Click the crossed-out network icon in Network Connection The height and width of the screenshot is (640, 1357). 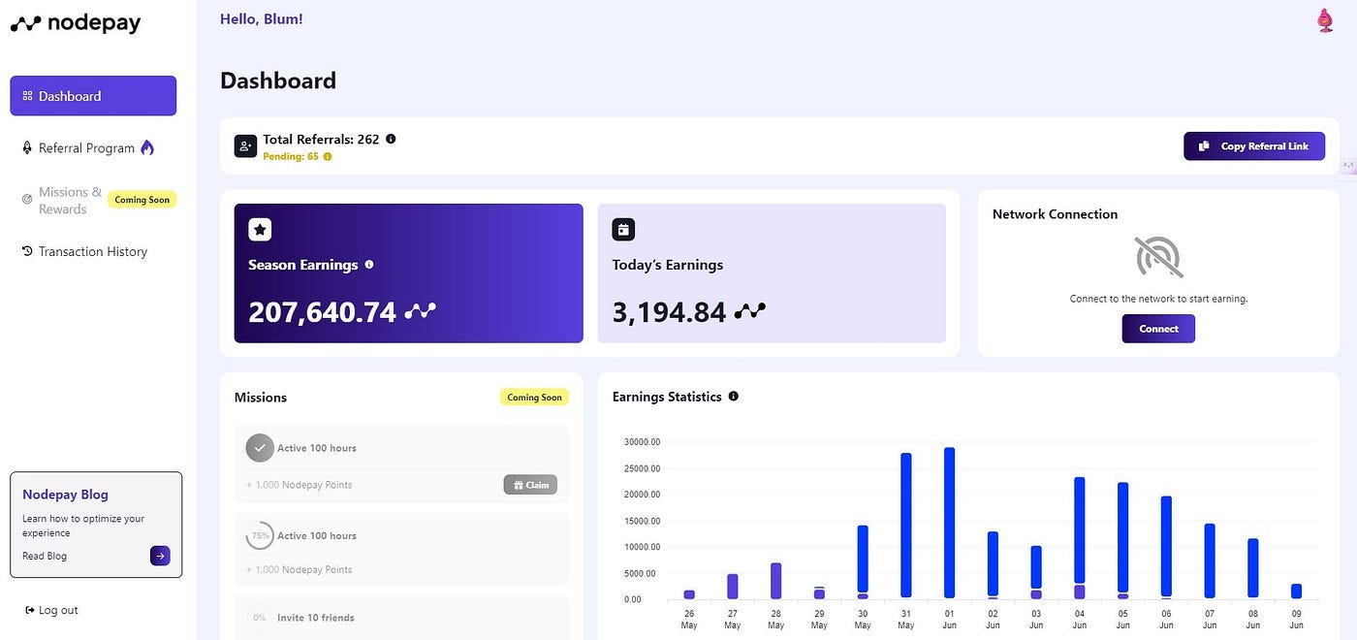click(x=1155, y=255)
